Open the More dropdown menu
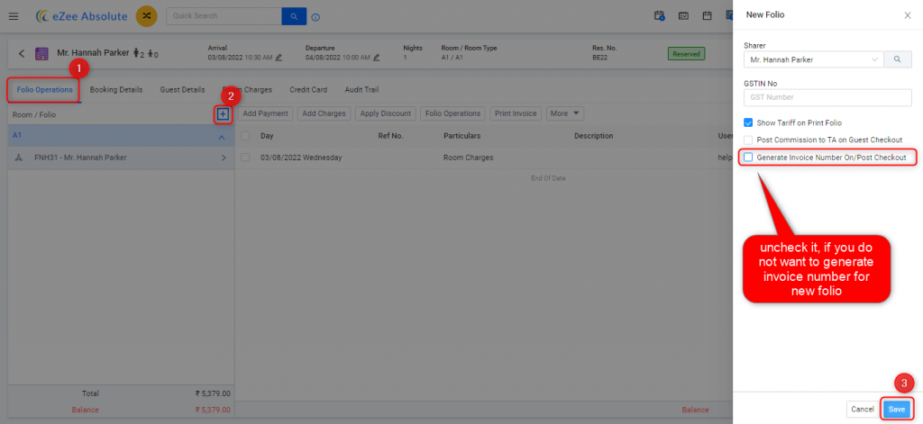This screenshot has width=923, height=424. [x=564, y=113]
